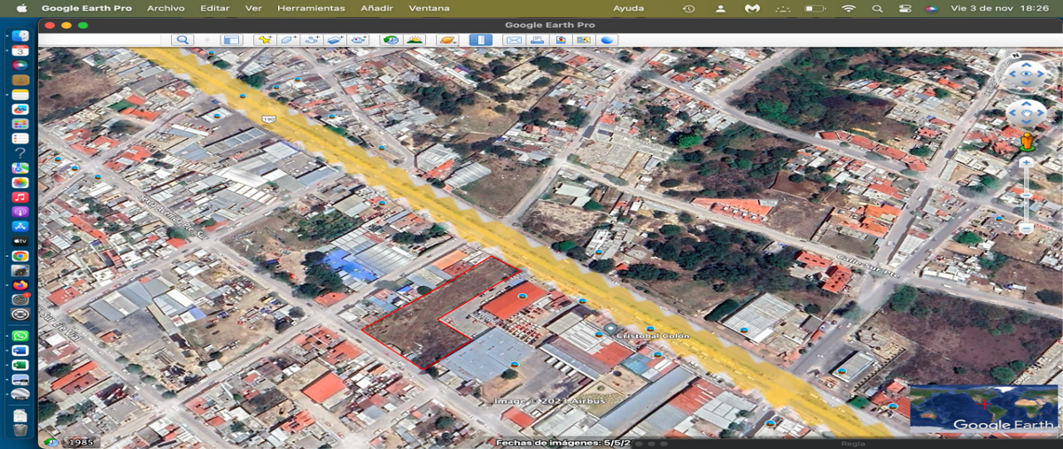Toggle sunlight across landscape button

click(414, 40)
